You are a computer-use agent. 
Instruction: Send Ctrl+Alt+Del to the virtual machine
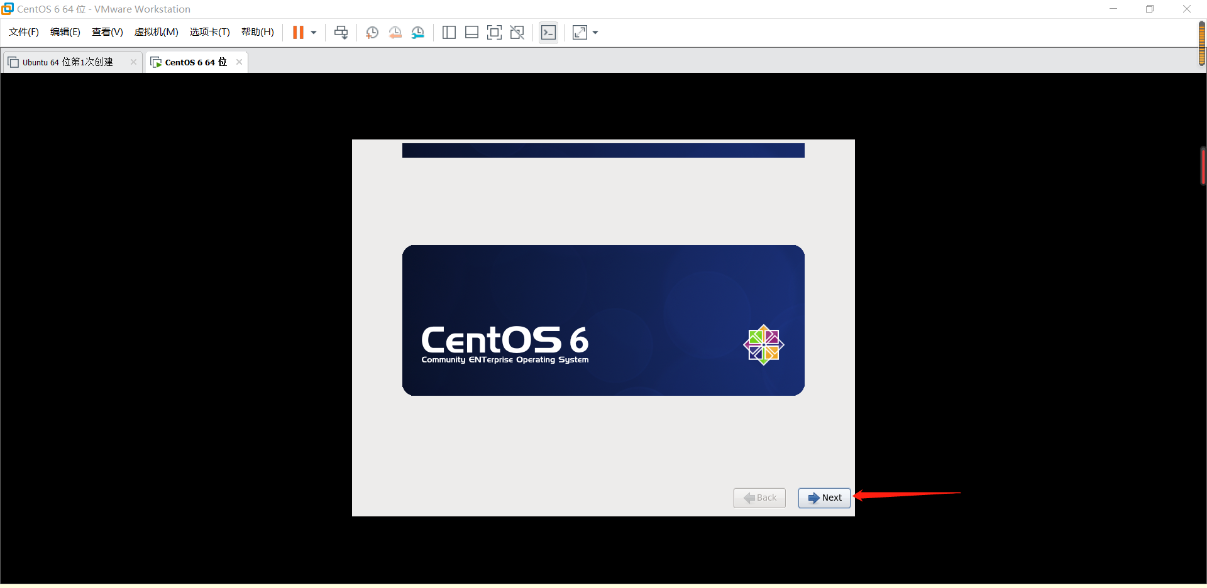coord(341,33)
